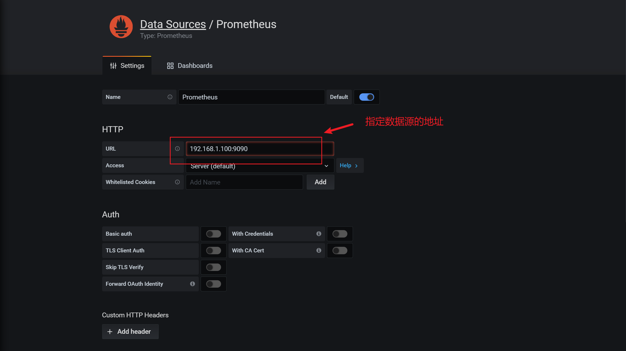
Task: Enable the With CA Cert switch
Action: [x=340, y=251]
